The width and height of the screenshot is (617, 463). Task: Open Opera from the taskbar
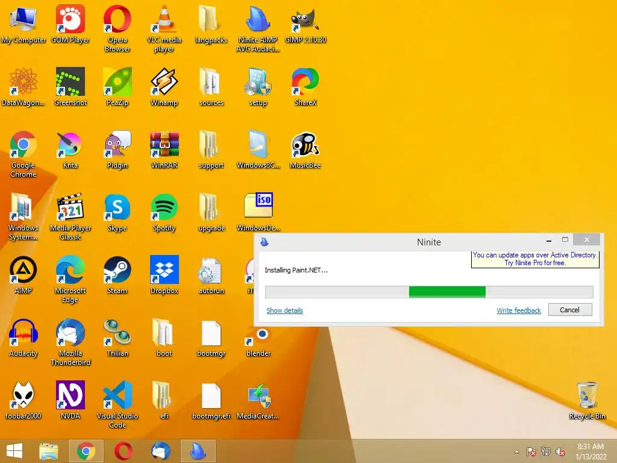tap(123, 451)
